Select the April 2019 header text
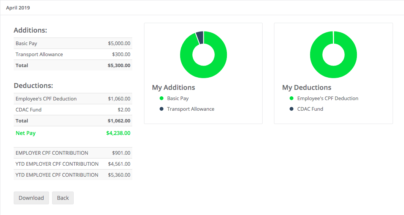404x215 pixels. click(x=18, y=8)
